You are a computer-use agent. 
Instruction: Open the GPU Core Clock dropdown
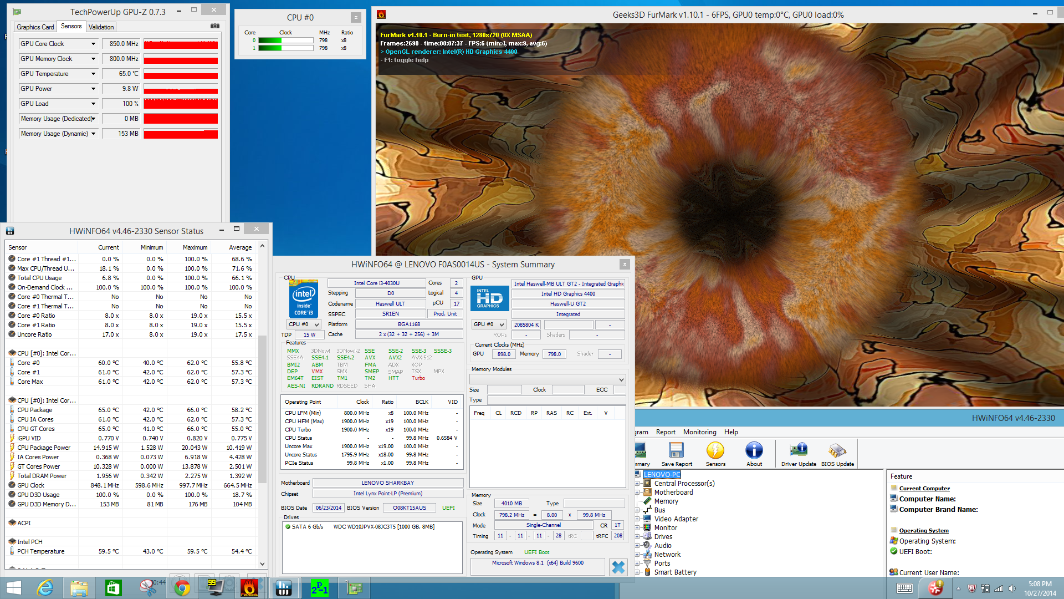[x=93, y=44]
